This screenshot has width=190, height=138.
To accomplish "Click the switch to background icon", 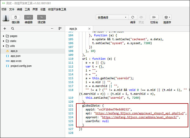I will pos(154,17).
